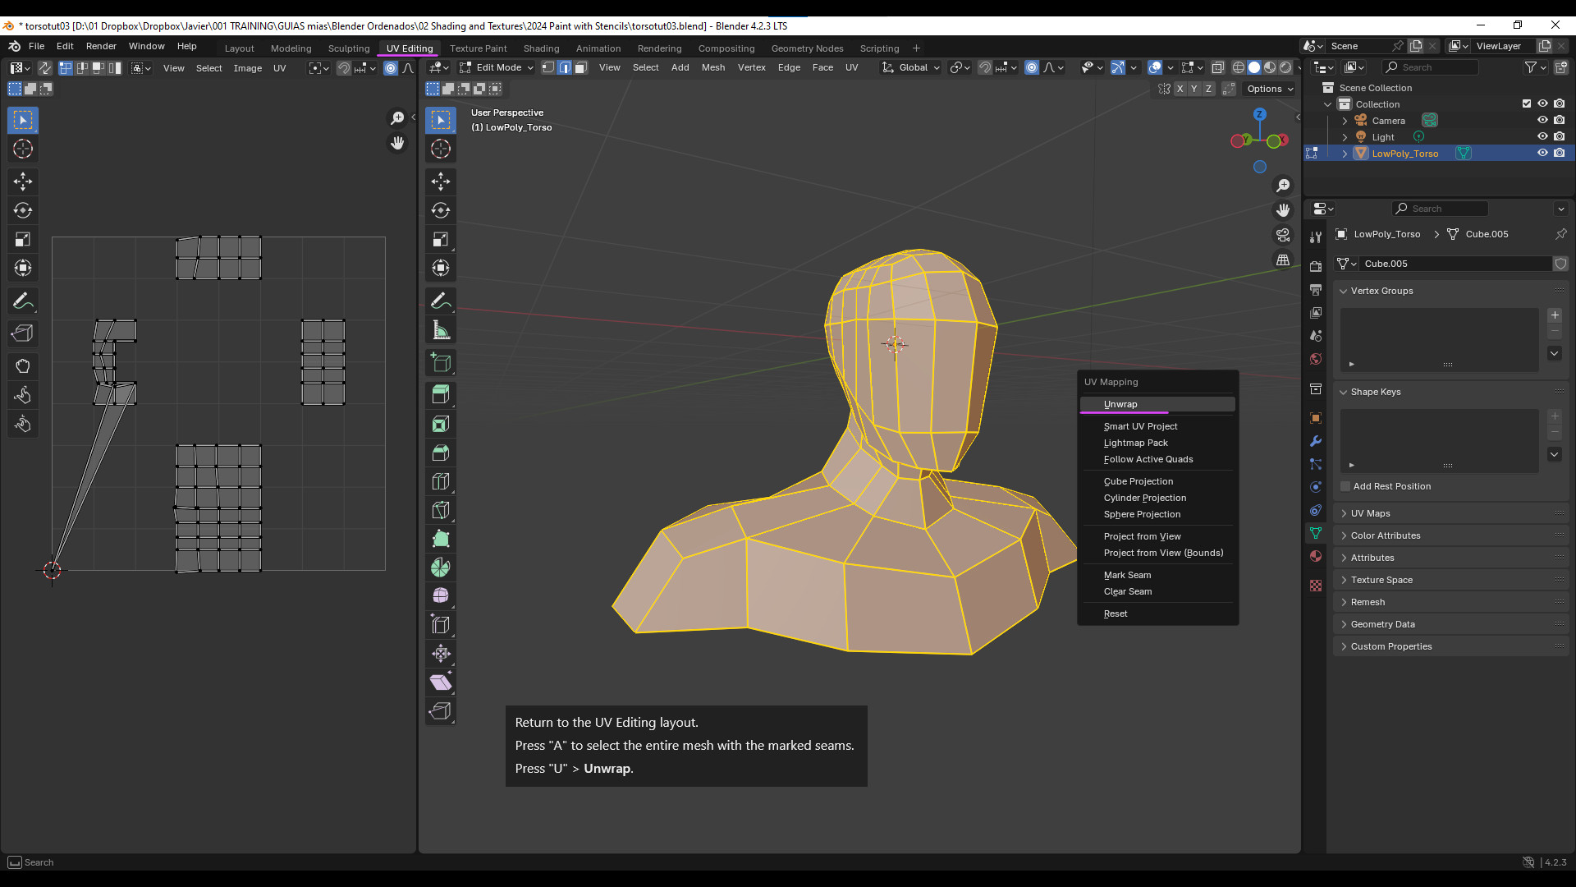Select the Poly Build tool

pyautogui.click(x=441, y=539)
